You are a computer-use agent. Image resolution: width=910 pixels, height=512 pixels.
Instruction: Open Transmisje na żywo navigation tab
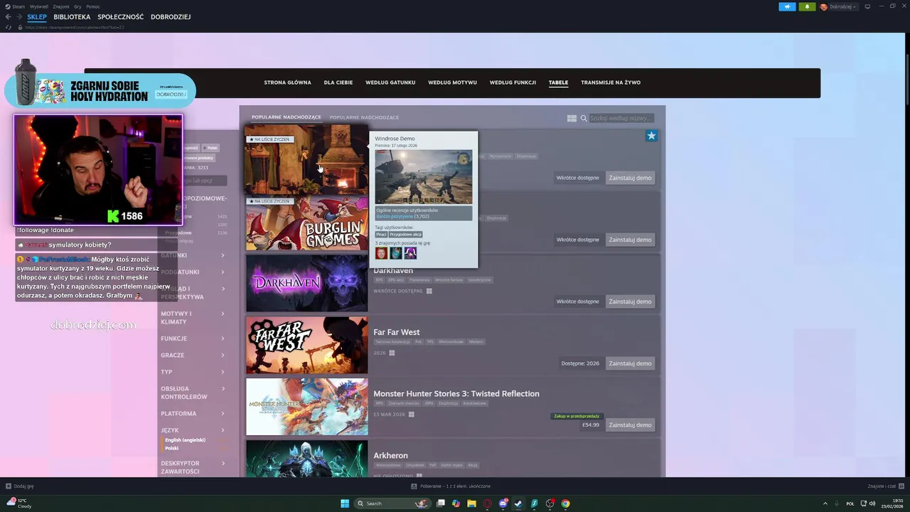pos(611,82)
